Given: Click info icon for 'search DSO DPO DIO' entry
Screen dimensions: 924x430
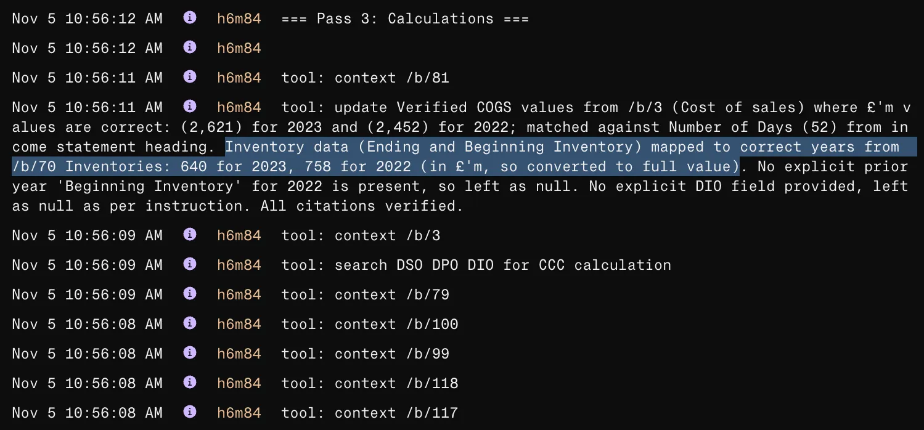Looking at the screenshot, I should 190,264.
